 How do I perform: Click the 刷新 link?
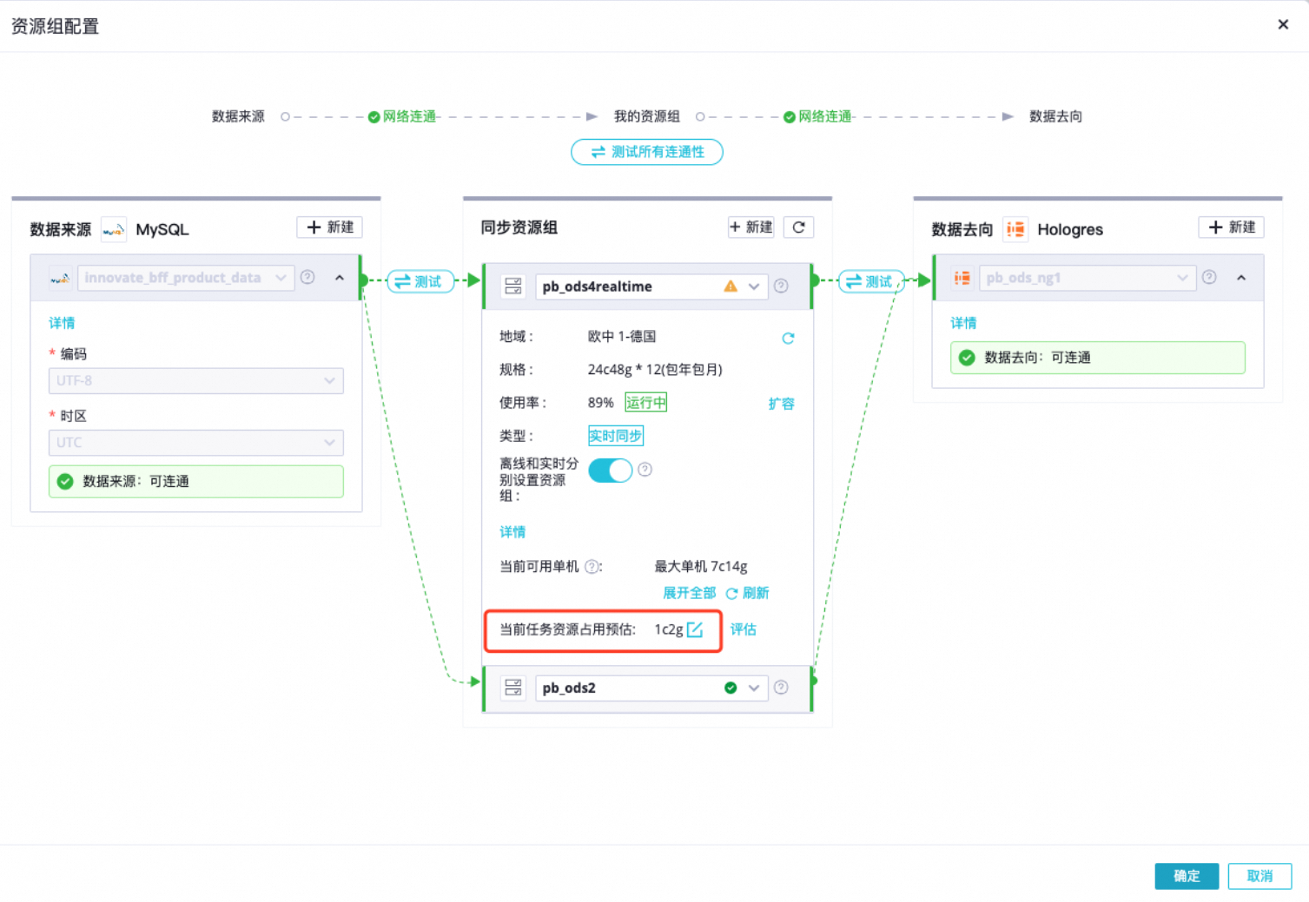point(748,593)
